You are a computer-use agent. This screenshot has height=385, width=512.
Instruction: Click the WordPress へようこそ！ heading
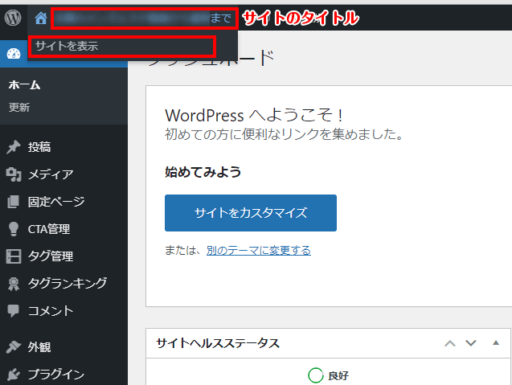[254, 115]
